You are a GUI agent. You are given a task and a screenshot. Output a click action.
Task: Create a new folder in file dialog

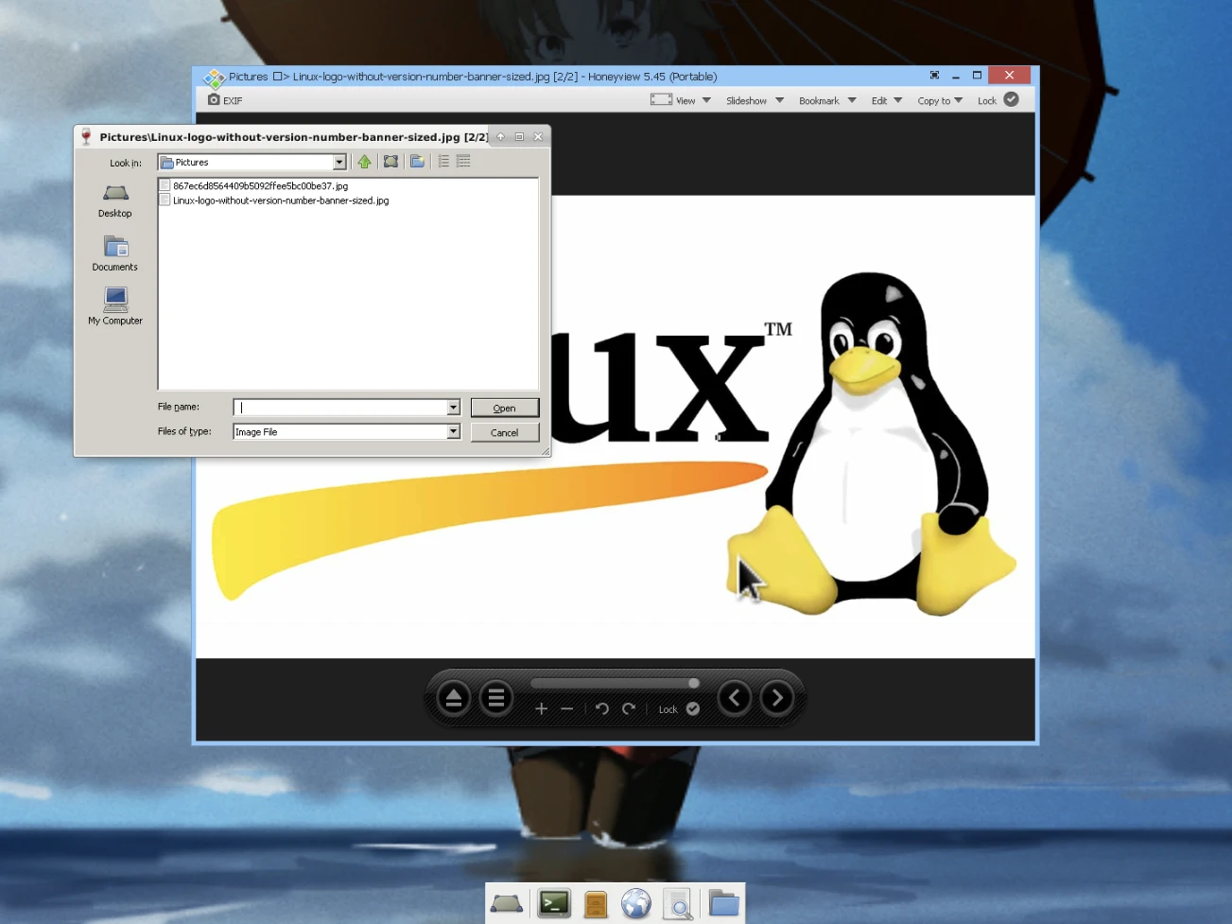click(x=417, y=162)
